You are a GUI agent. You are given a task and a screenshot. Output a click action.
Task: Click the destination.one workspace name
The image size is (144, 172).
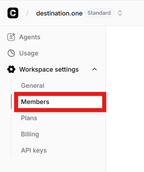[59, 13]
